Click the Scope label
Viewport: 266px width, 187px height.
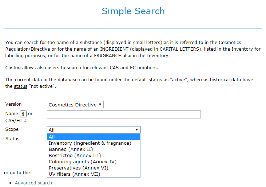[12, 129]
